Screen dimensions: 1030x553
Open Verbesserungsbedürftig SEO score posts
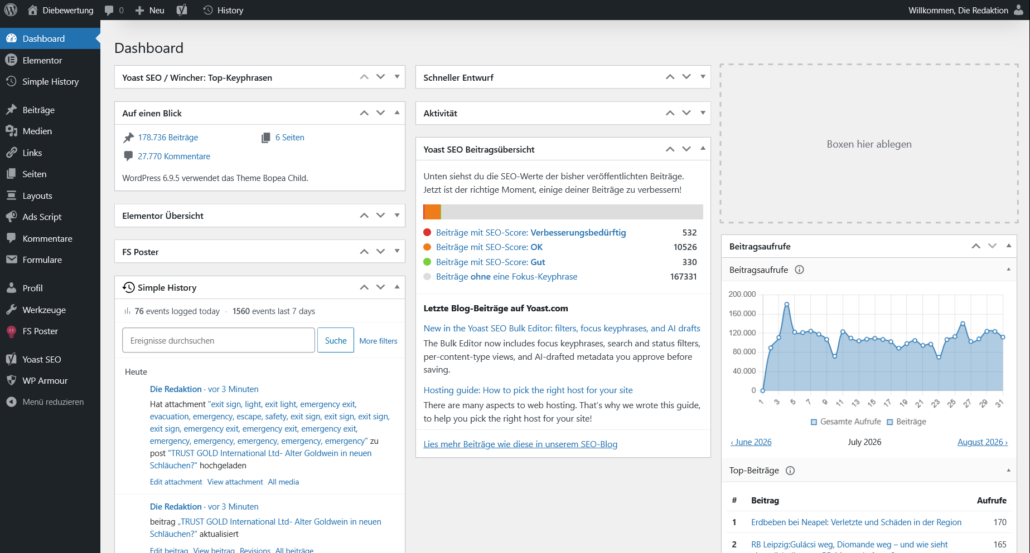[531, 233]
